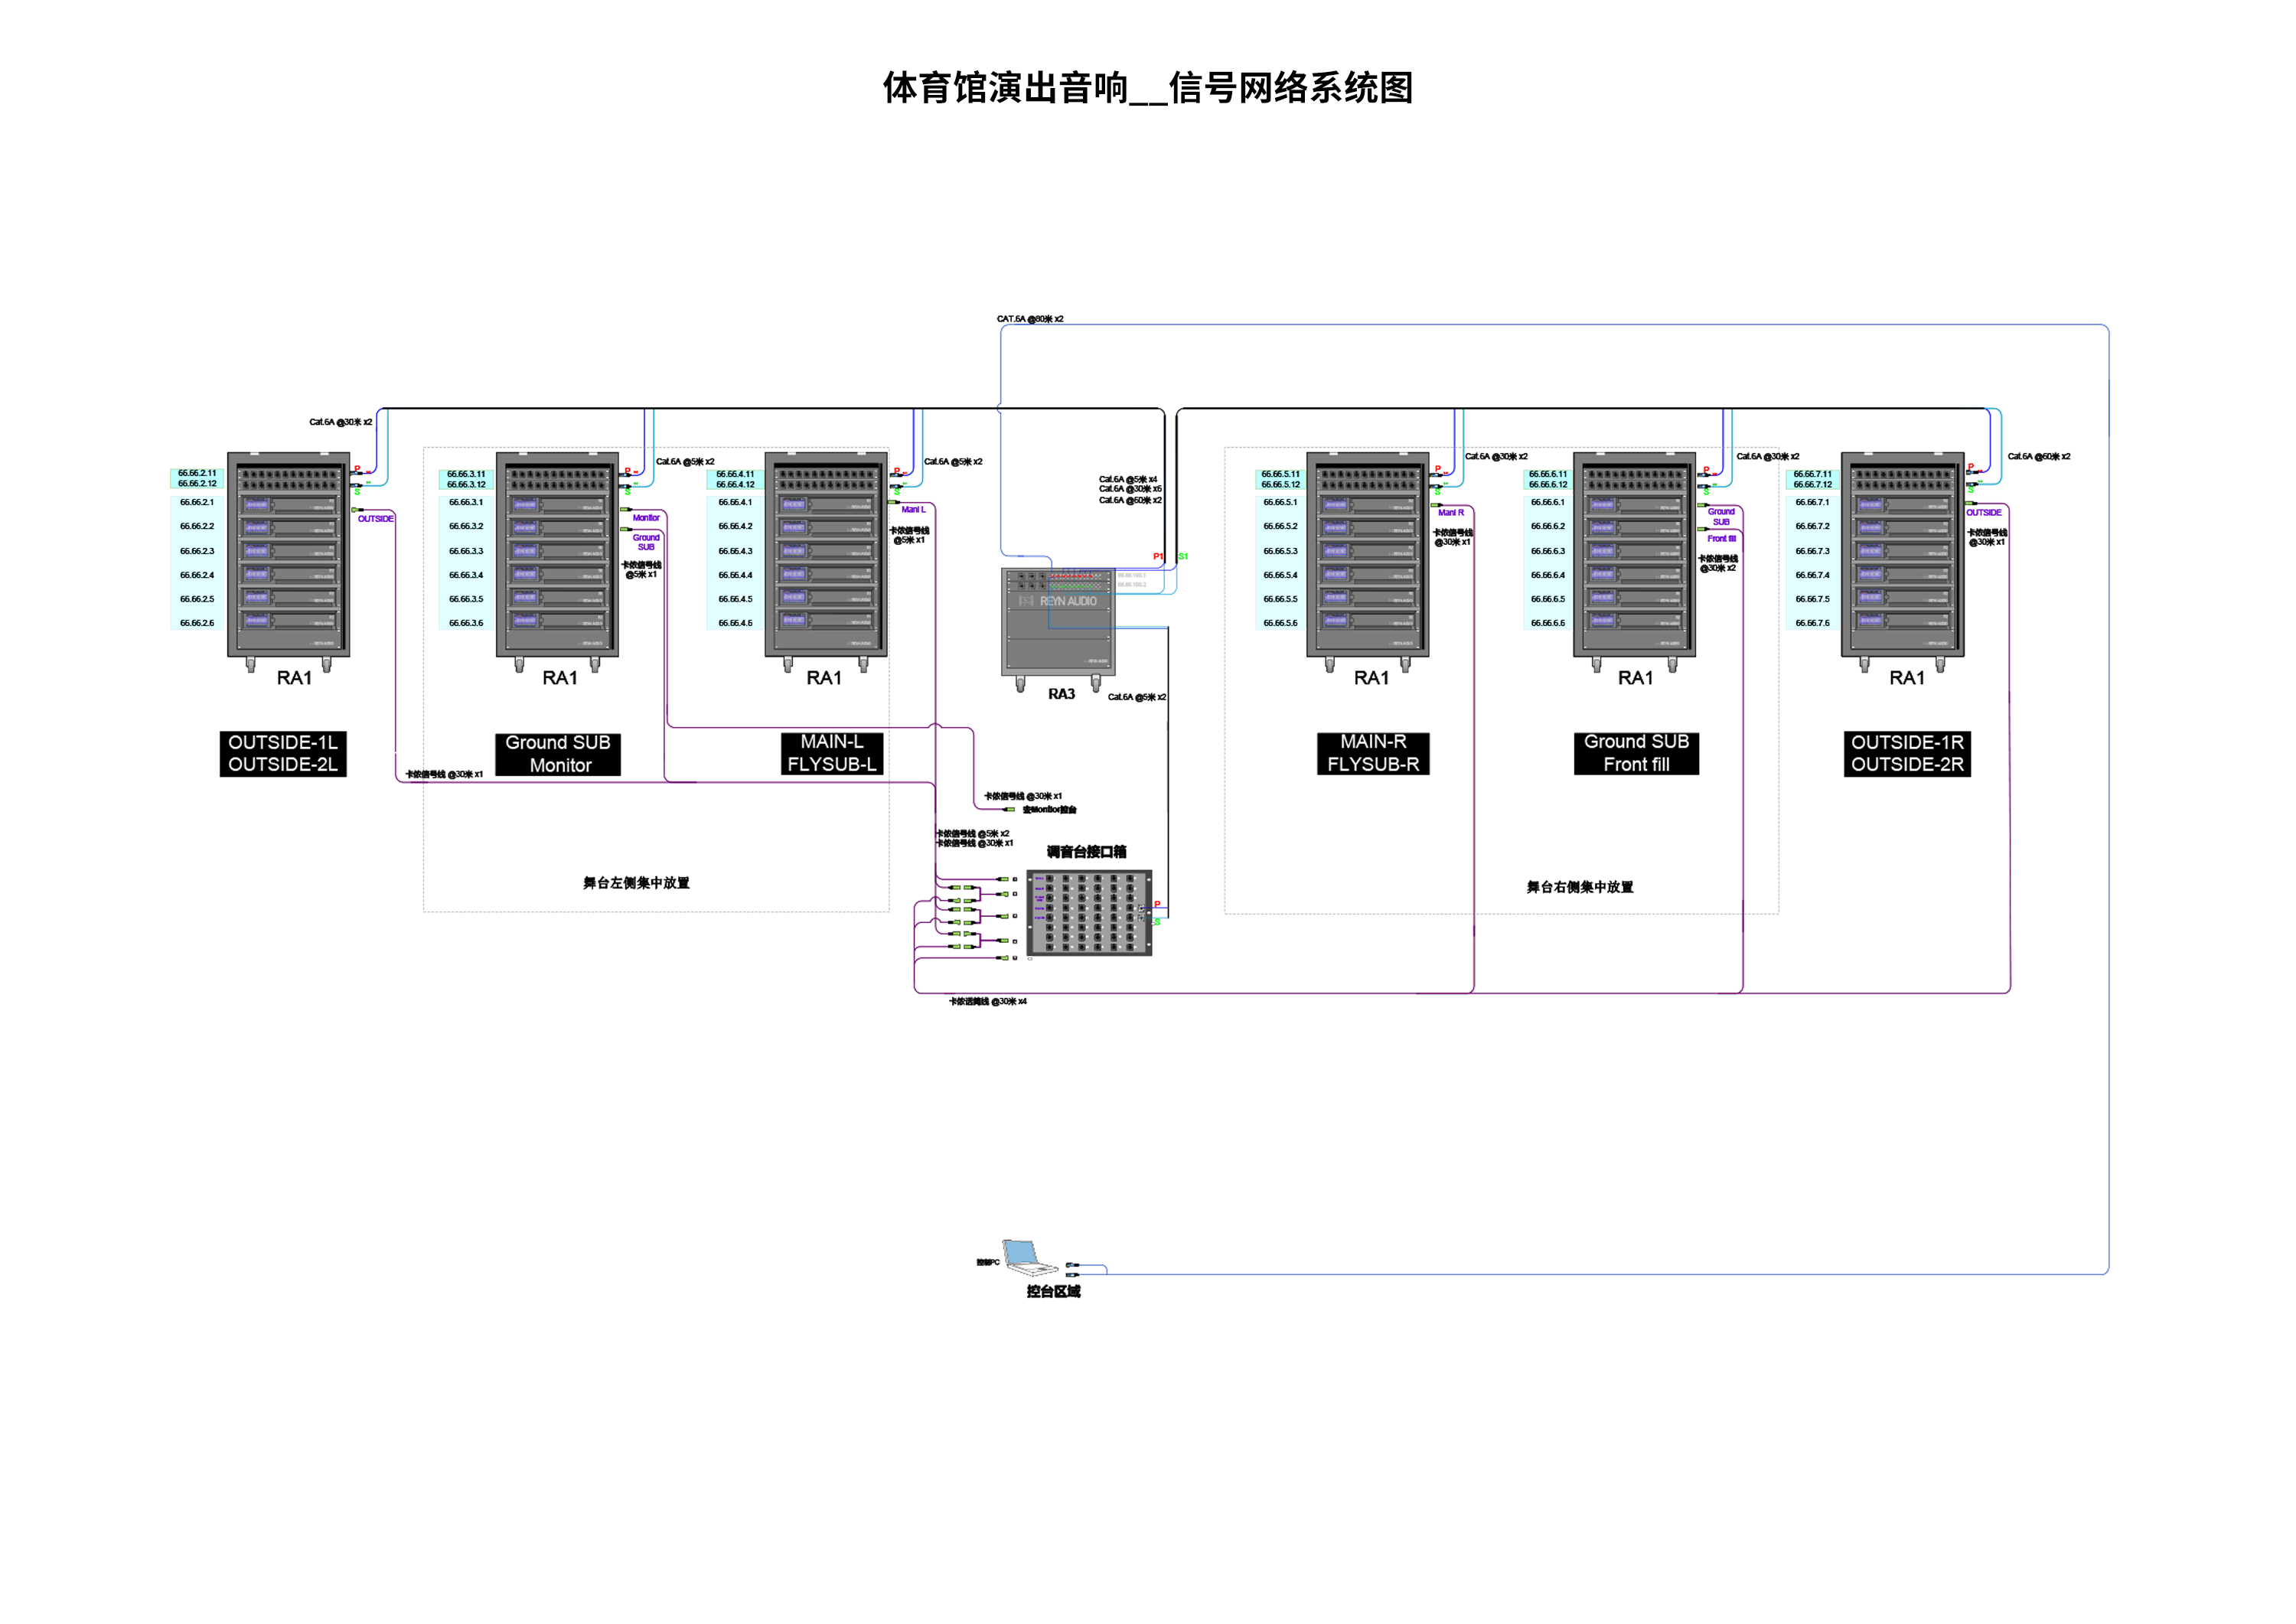Select the amplifier rack above MAIN-R FLYSUB-R
Image resolution: width=2296 pixels, height=1624 pixels.
[x=1367, y=555]
